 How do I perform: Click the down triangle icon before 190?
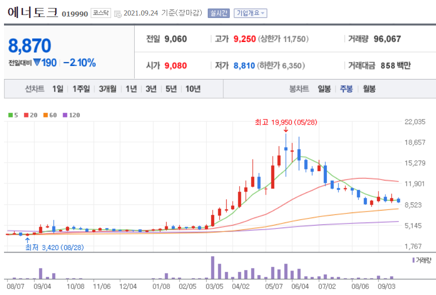point(37,62)
